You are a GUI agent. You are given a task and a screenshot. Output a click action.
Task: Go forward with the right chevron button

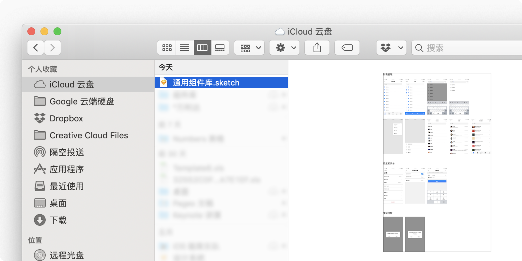point(53,48)
